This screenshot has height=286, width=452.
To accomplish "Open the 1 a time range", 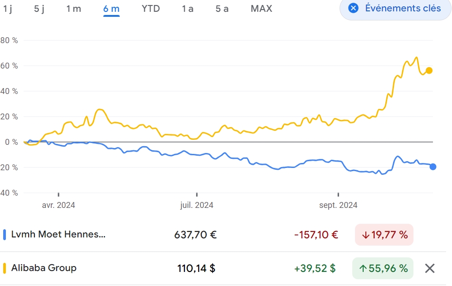I will (187, 9).
